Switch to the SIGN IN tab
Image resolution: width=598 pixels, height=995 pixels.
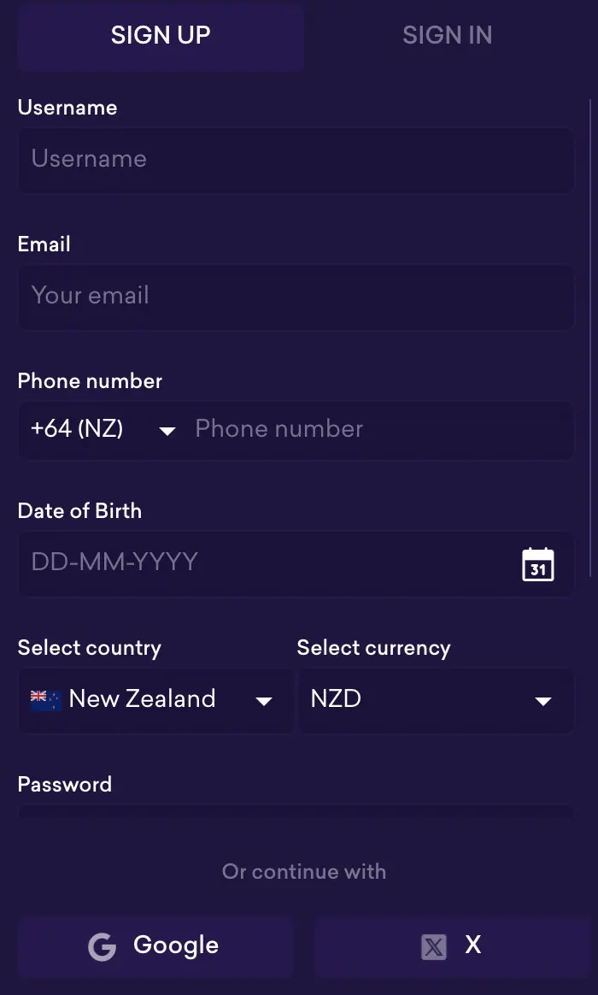447,36
